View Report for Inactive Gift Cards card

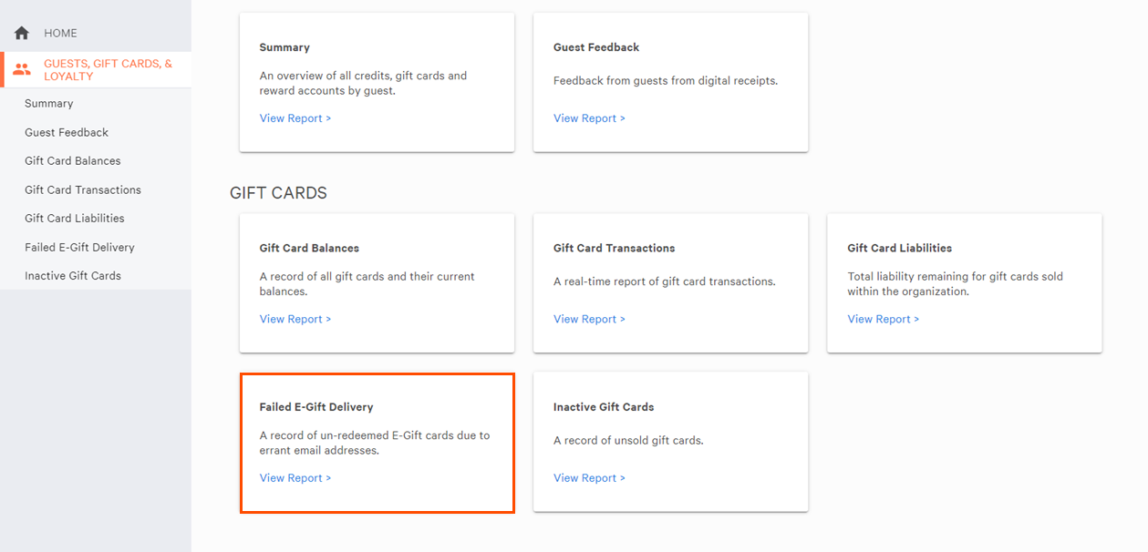pyautogui.click(x=589, y=478)
